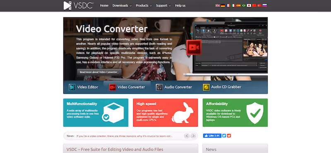
Task: Select the Audio Converter tab label
Action: [178, 87]
